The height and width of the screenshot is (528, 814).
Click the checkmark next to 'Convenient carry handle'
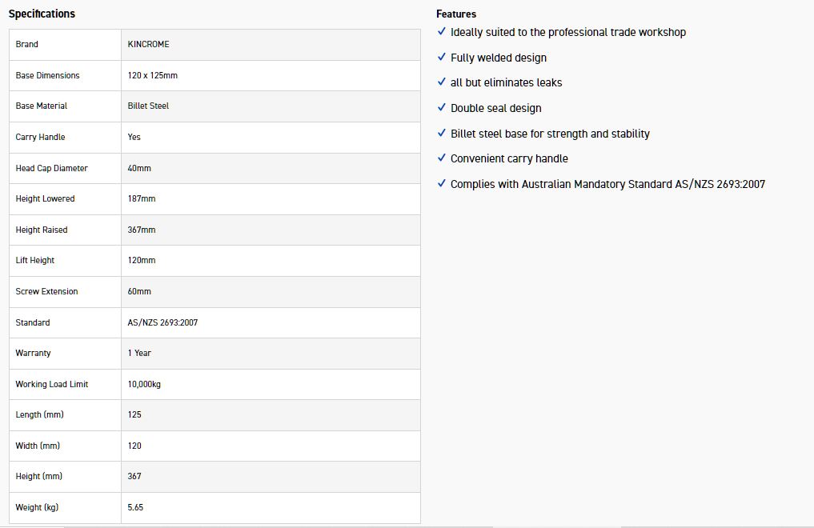click(442, 158)
